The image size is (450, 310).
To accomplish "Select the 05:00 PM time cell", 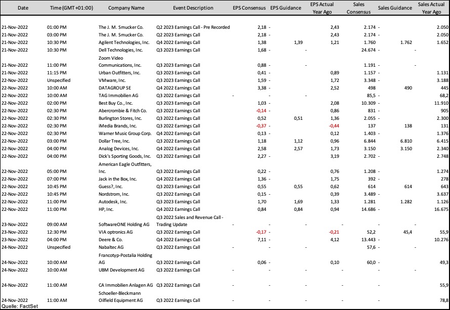I will point(57,171).
